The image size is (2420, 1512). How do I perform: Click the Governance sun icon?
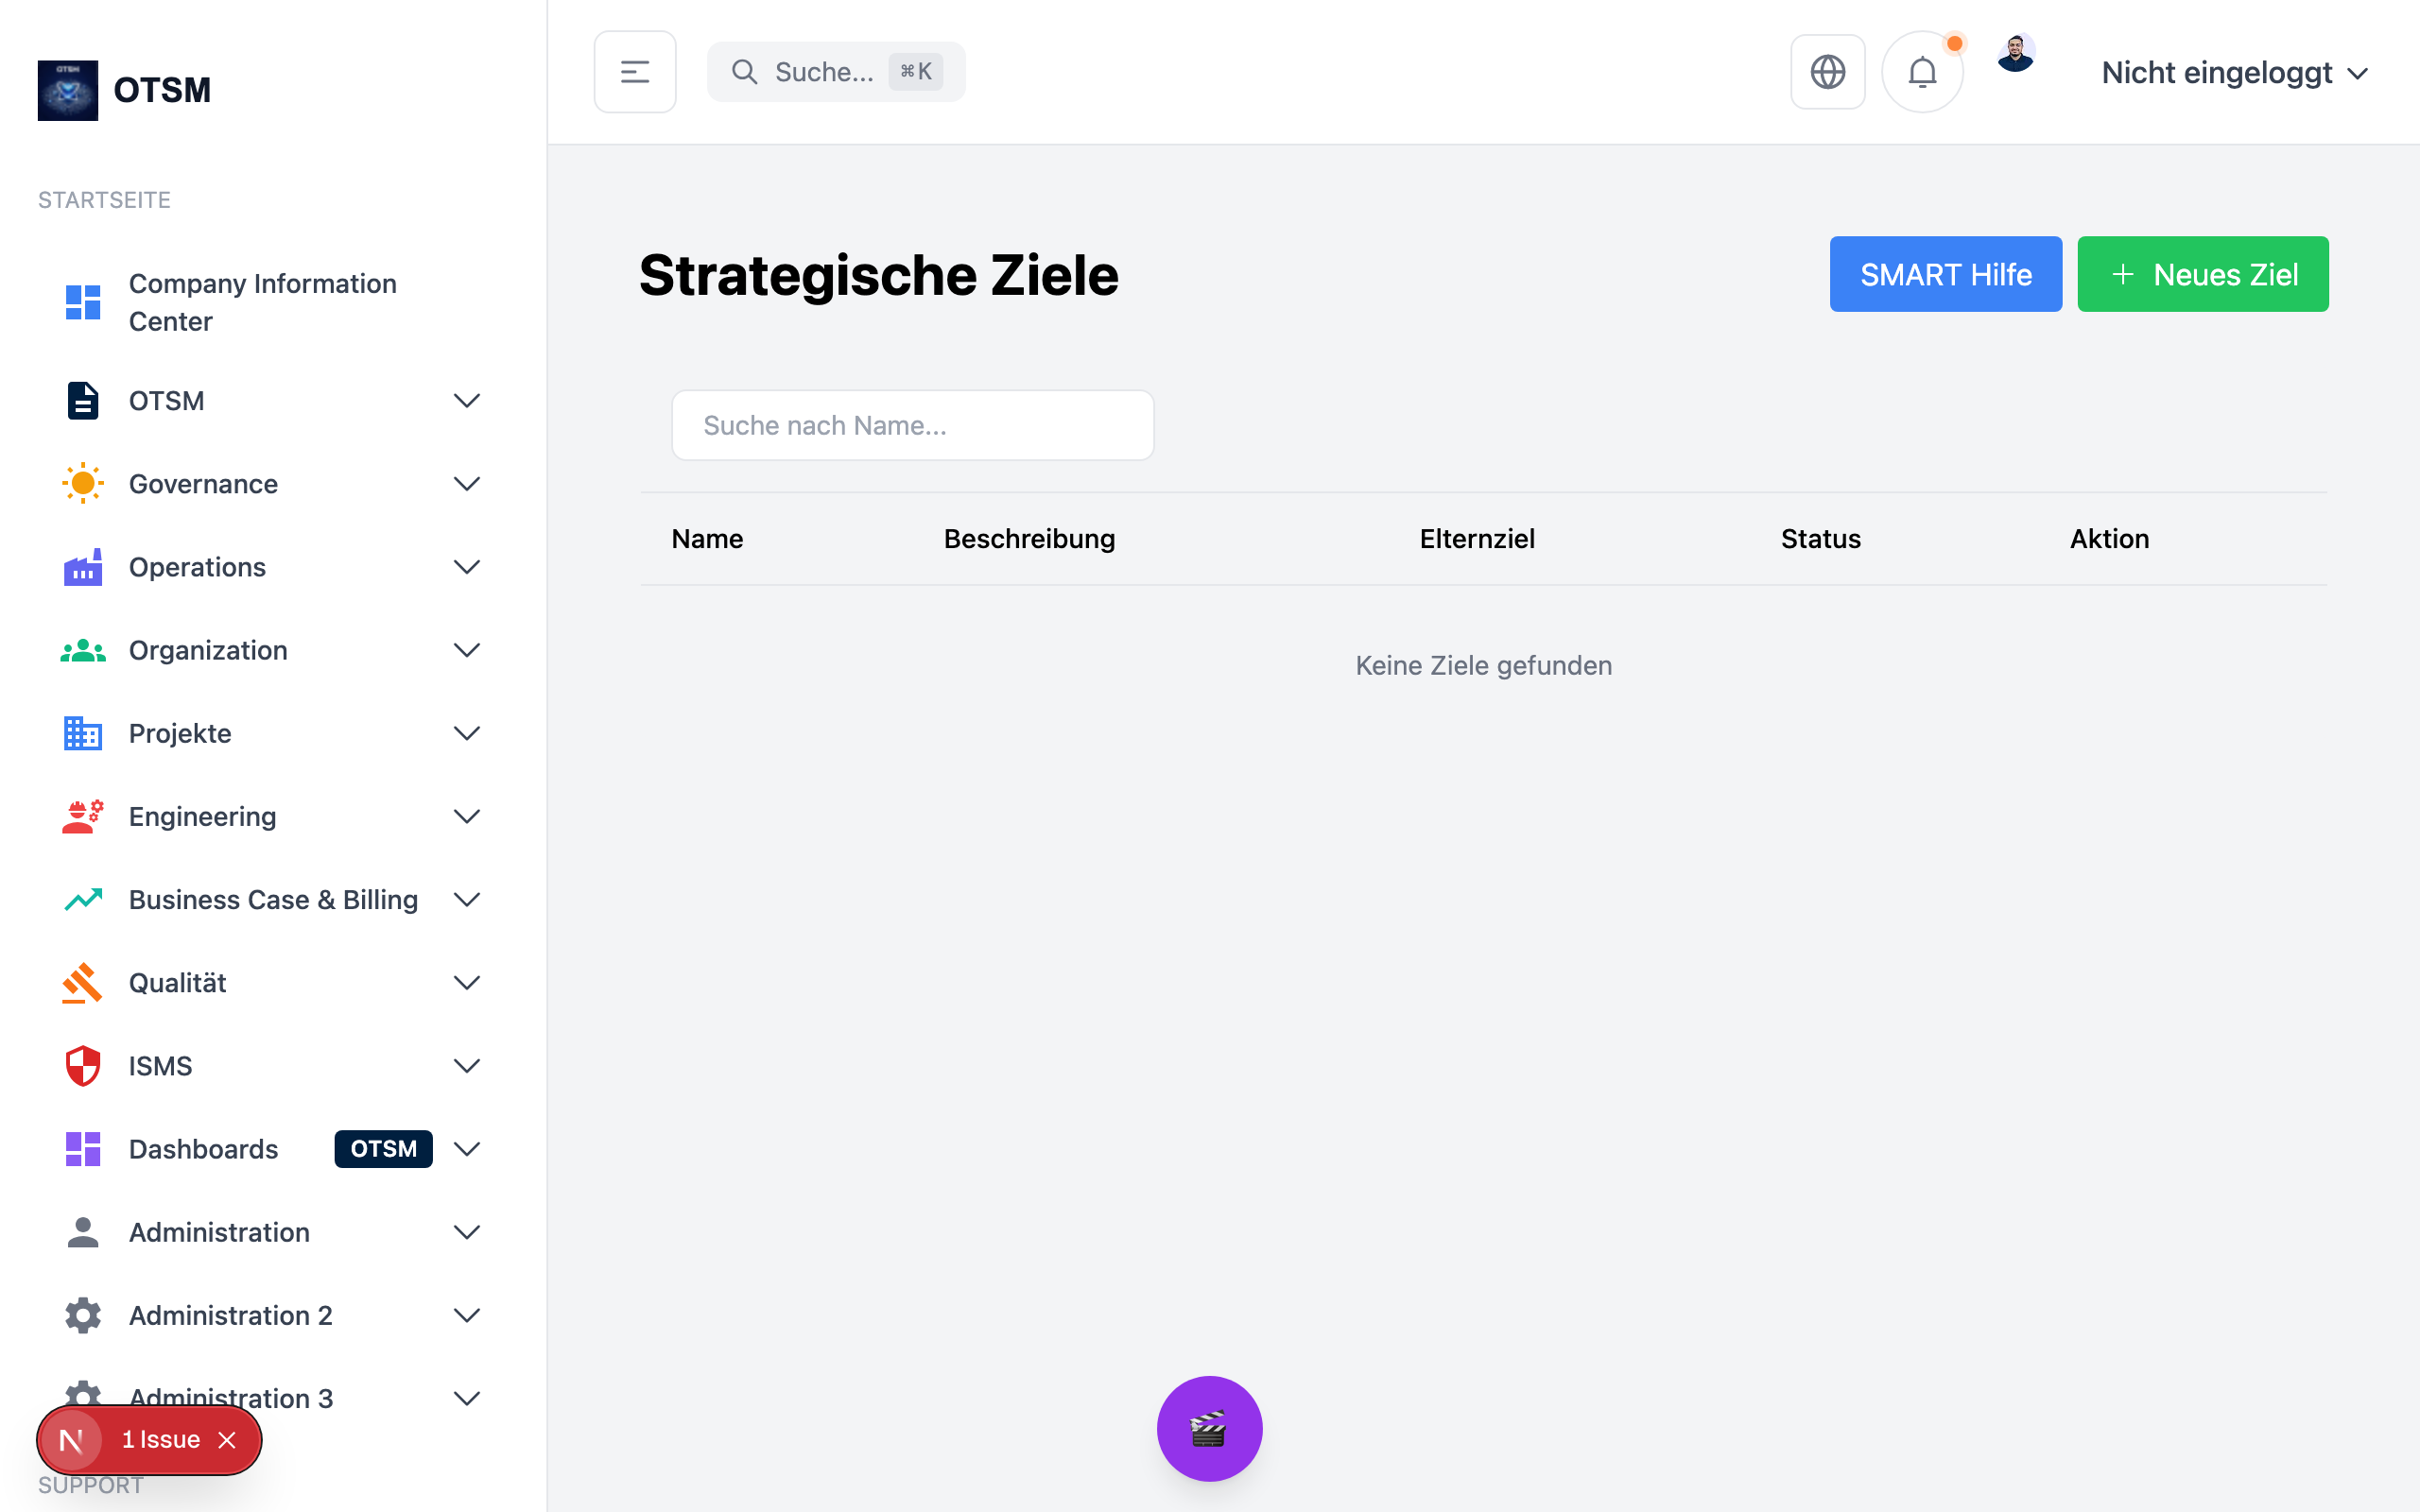coord(83,484)
